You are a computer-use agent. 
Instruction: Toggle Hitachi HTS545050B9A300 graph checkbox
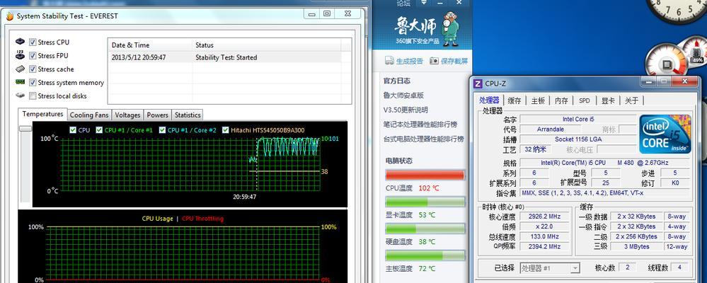(x=226, y=129)
